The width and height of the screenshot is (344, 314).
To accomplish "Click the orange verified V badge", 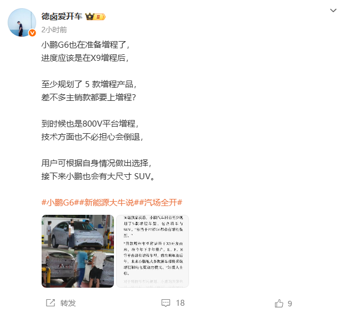I will coord(32,33).
